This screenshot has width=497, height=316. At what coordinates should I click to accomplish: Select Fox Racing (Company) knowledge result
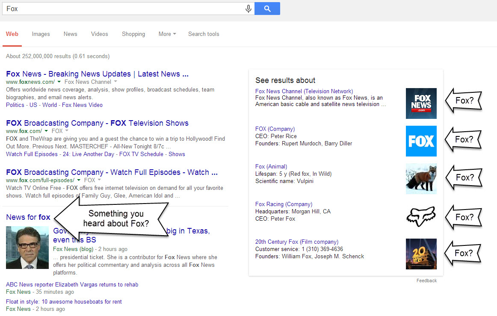click(x=284, y=204)
